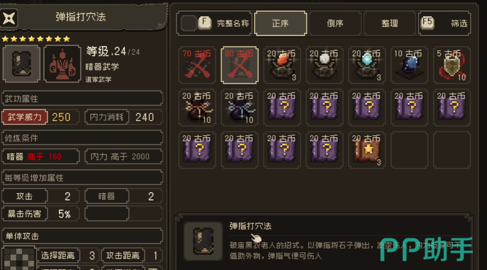The image size is (487, 270).
Task: Click the 整理 button
Action: point(390,23)
